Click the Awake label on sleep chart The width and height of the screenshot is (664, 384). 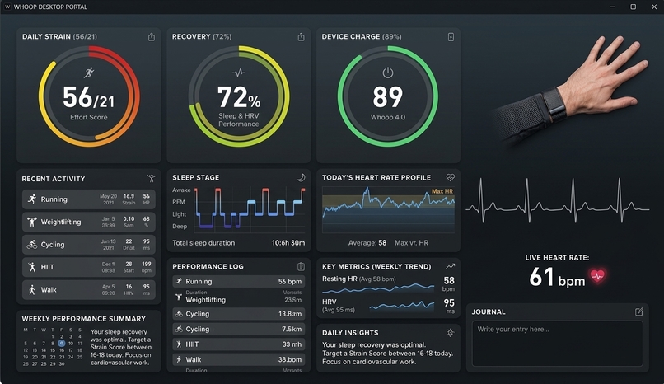(181, 190)
